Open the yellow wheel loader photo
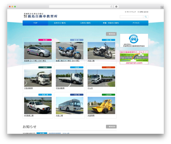171x144 pixels. 101,106
